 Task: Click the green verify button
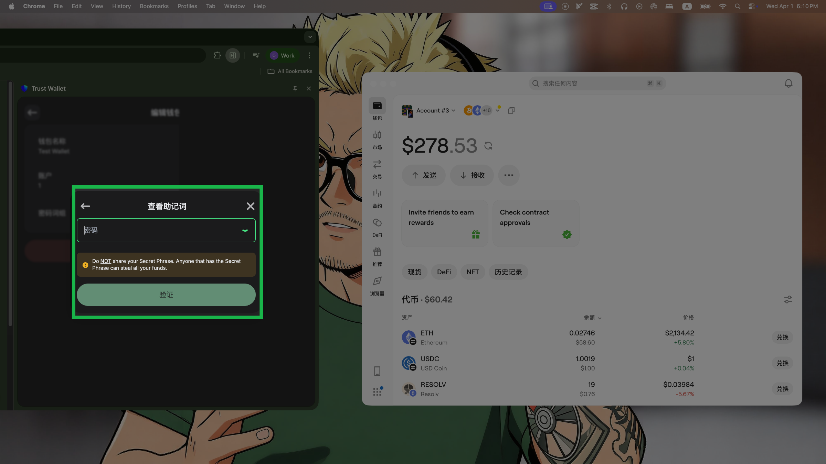pyautogui.click(x=166, y=295)
